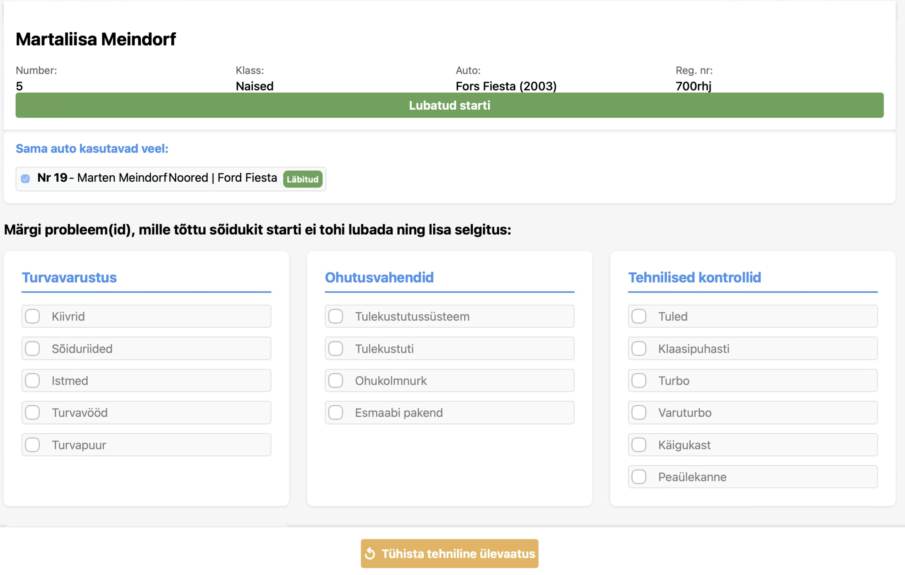Enable the Peaülekanne checkbox
Viewport: 905px width, 575px height.
point(639,477)
